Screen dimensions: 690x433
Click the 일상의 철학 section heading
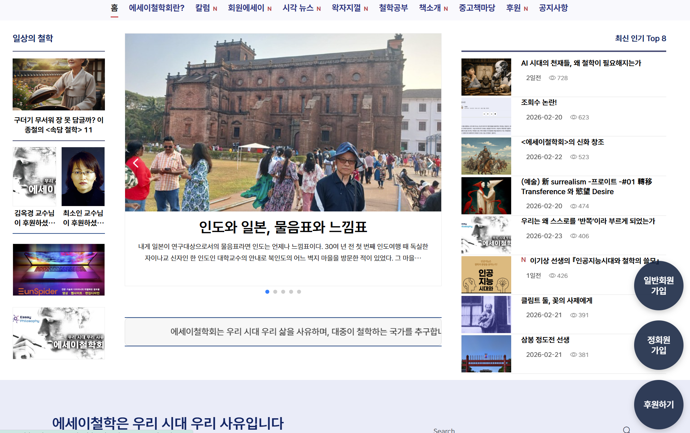tap(33, 38)
